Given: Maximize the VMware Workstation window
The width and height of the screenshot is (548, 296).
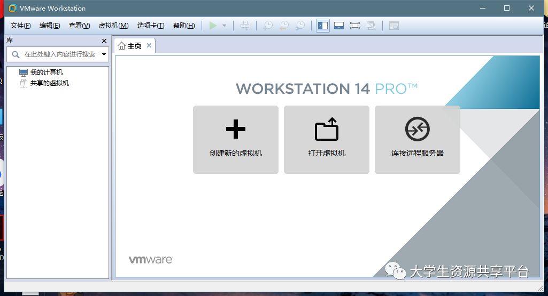Looking at the screenshot, I should [x=507, y=8].
